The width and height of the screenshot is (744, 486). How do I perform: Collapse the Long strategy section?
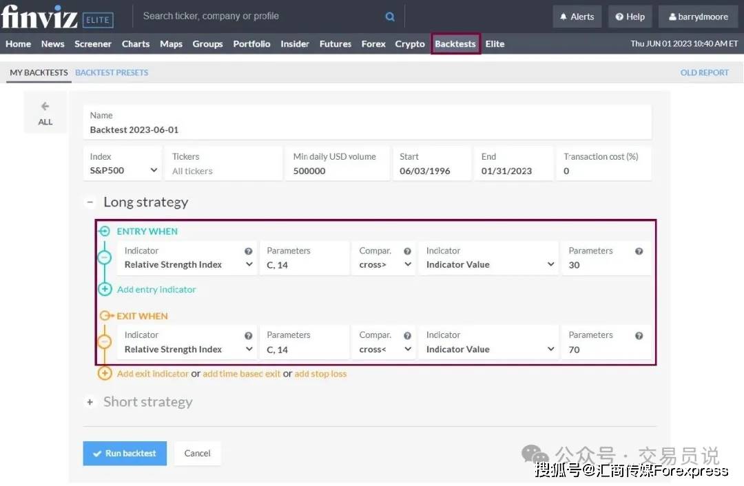click(x=90, y=202)
